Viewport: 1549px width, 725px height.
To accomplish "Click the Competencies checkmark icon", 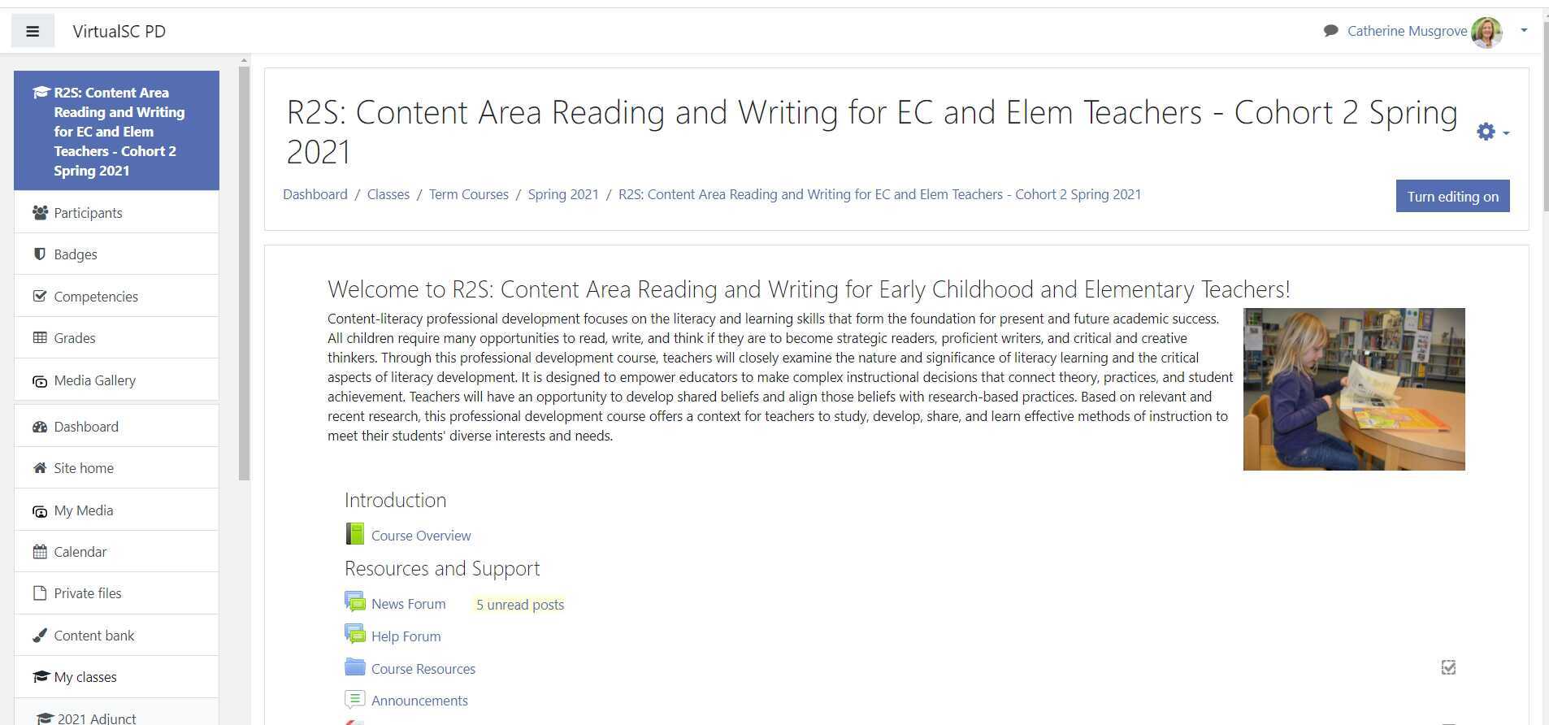I will point(39,297).
